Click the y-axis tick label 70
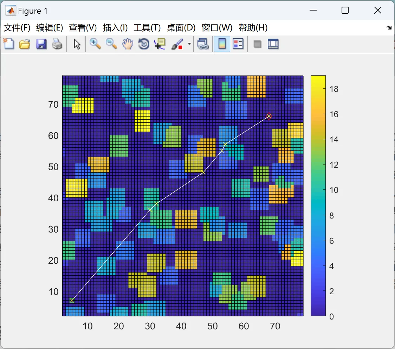The width and height of the screenshot is (395, 349). [x=53, y=104]
